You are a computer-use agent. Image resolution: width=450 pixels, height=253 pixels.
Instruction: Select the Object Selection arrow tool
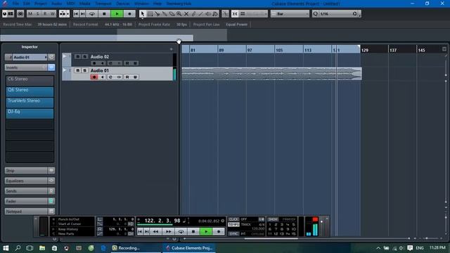143,14
